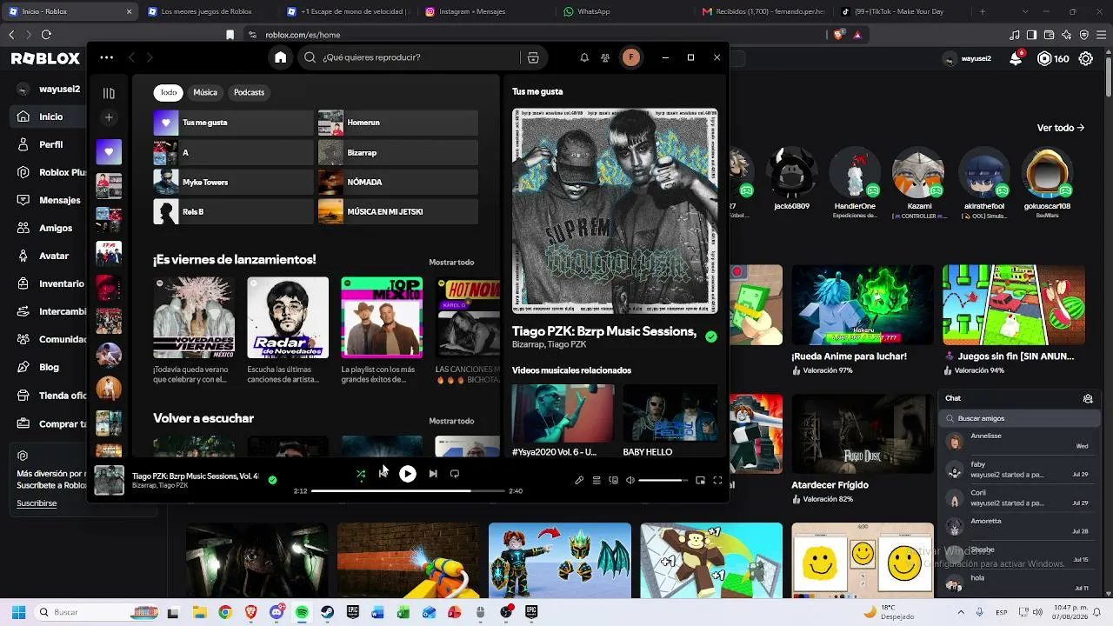
Task: Open Spotify miniplayer
Action: 700,480
